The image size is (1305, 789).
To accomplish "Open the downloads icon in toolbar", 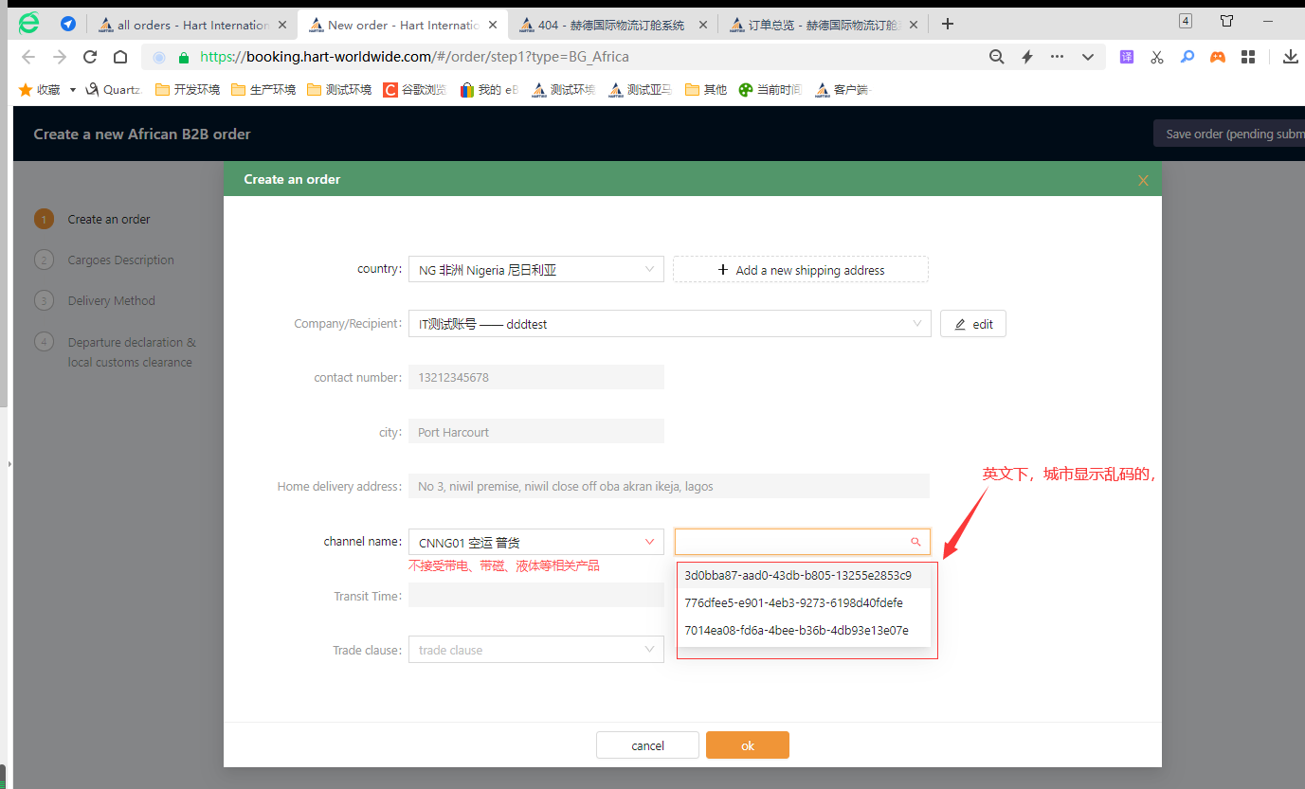I will pyautogui.click(x=1290, y=57).
